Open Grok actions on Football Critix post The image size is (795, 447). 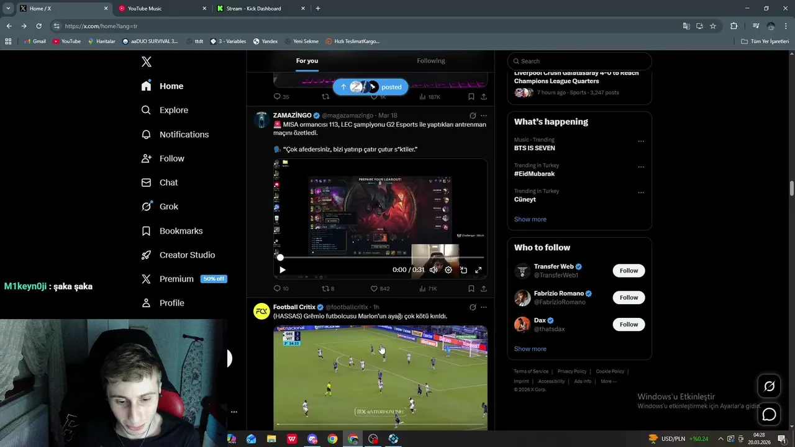click(473, 307)
